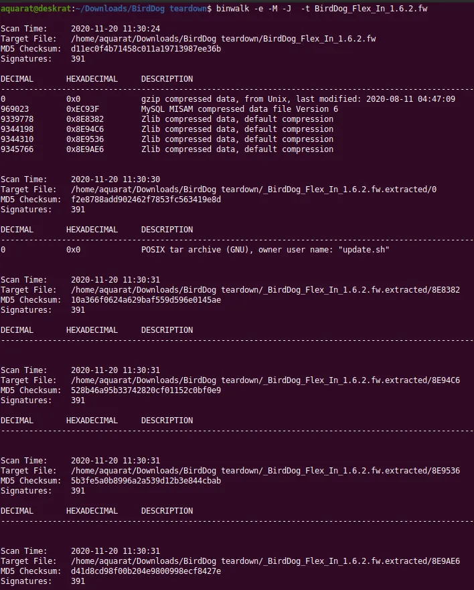Select MD5 checksum 10a366f0624a629baf559d596e0145ae
The width and height of the screenshot is (474, 590).
click(x=146, y=300)
